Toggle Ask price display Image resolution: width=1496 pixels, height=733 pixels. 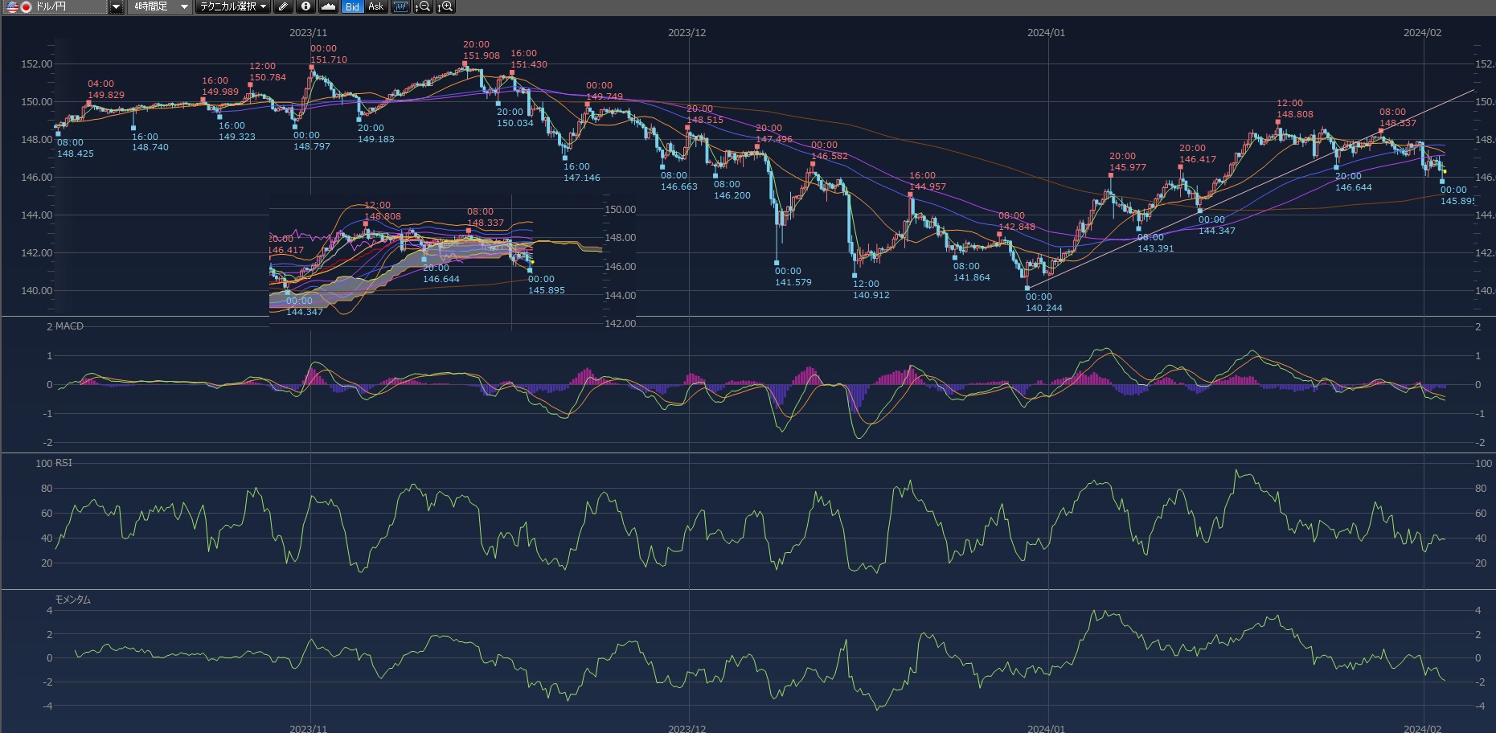pyautogui.click(x=375, y=6)
